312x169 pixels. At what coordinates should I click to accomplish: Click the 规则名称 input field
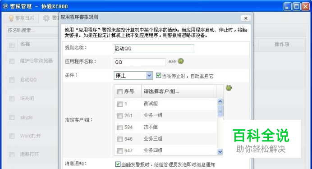point(154,49)
